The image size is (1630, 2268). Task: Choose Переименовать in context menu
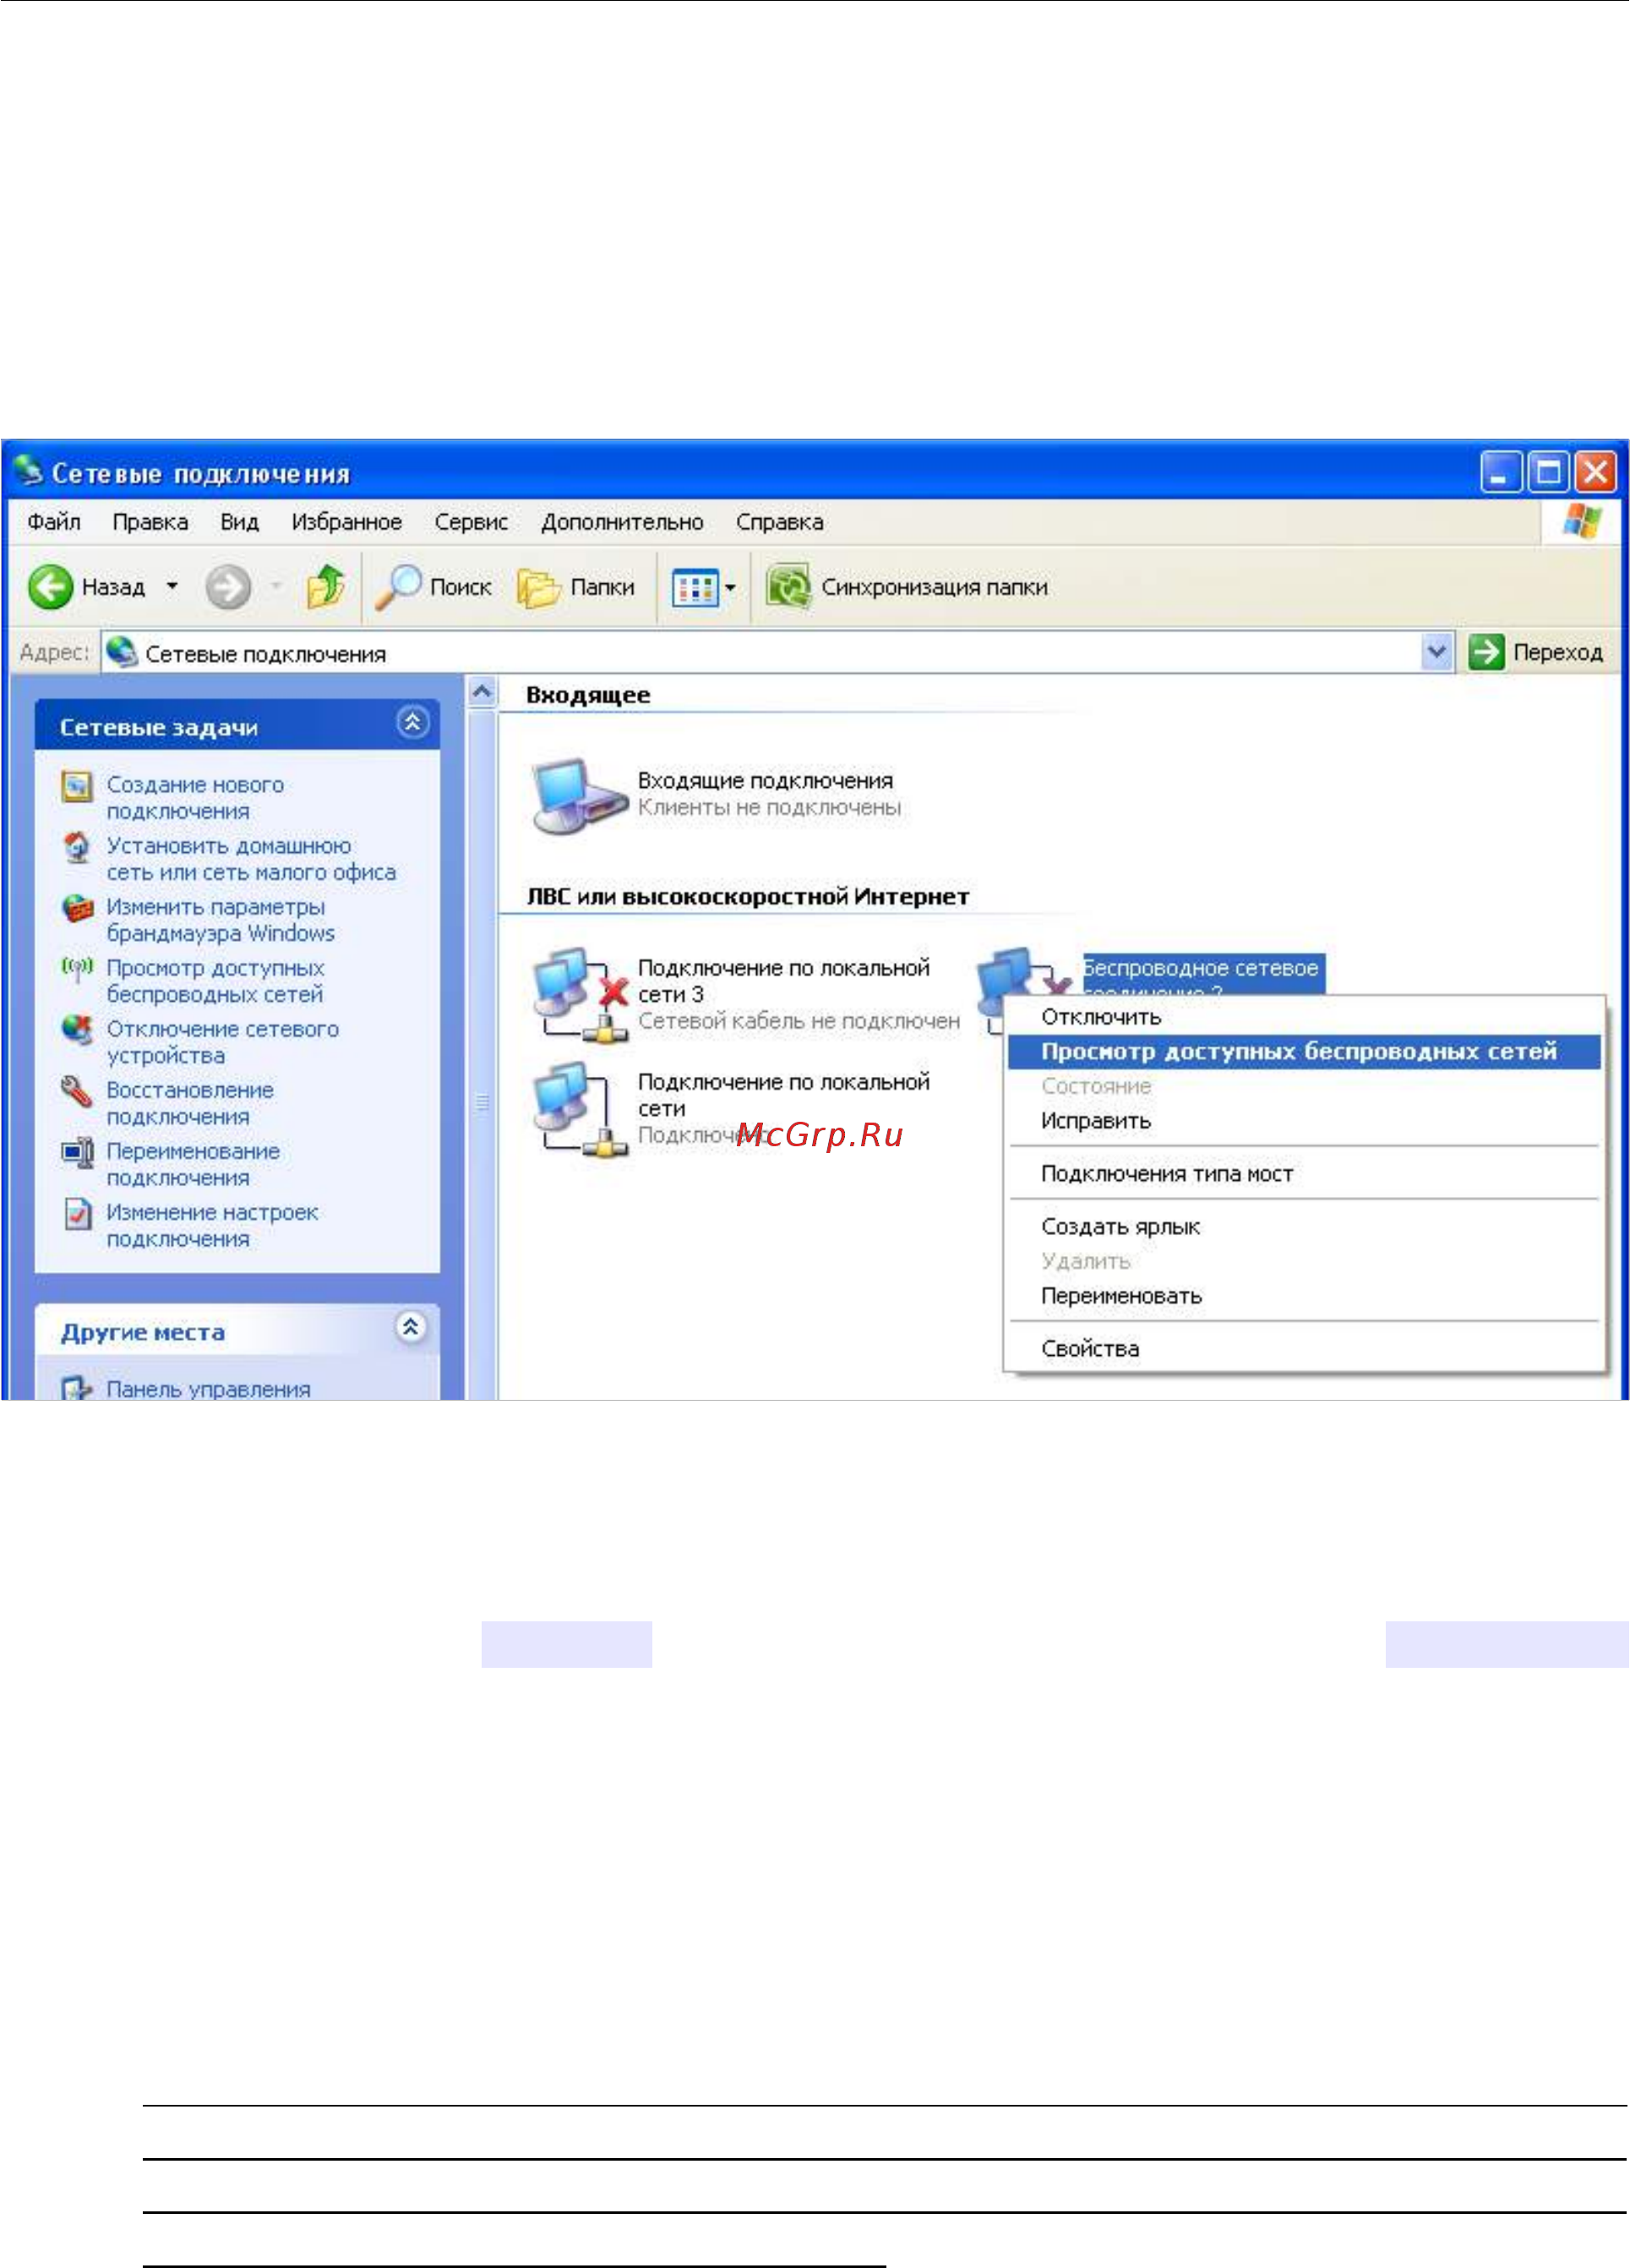coord(1304,1296)
